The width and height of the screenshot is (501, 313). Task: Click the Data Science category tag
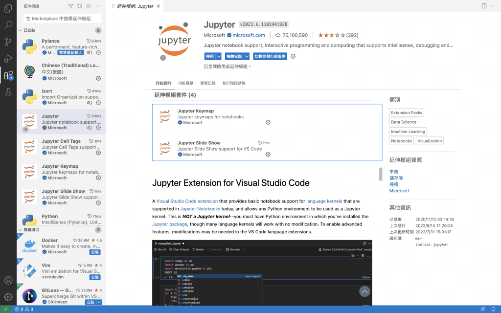[x=404, y=122]
